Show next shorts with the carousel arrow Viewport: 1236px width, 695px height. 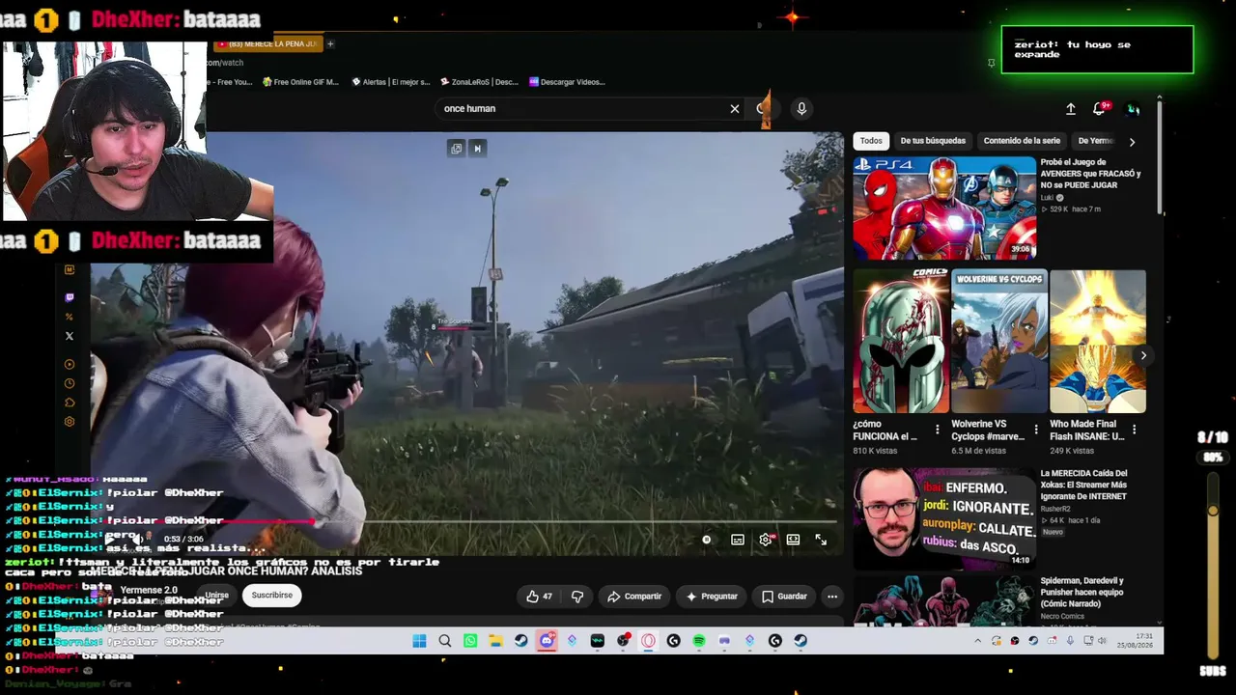point(1143,355)
